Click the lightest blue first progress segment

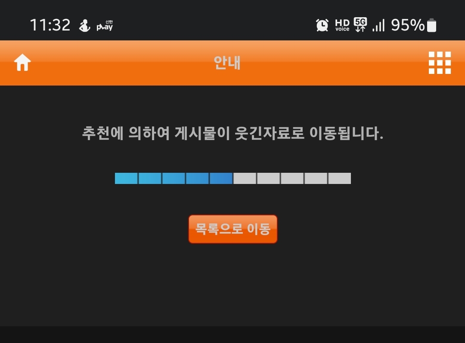tap(126, 178)
